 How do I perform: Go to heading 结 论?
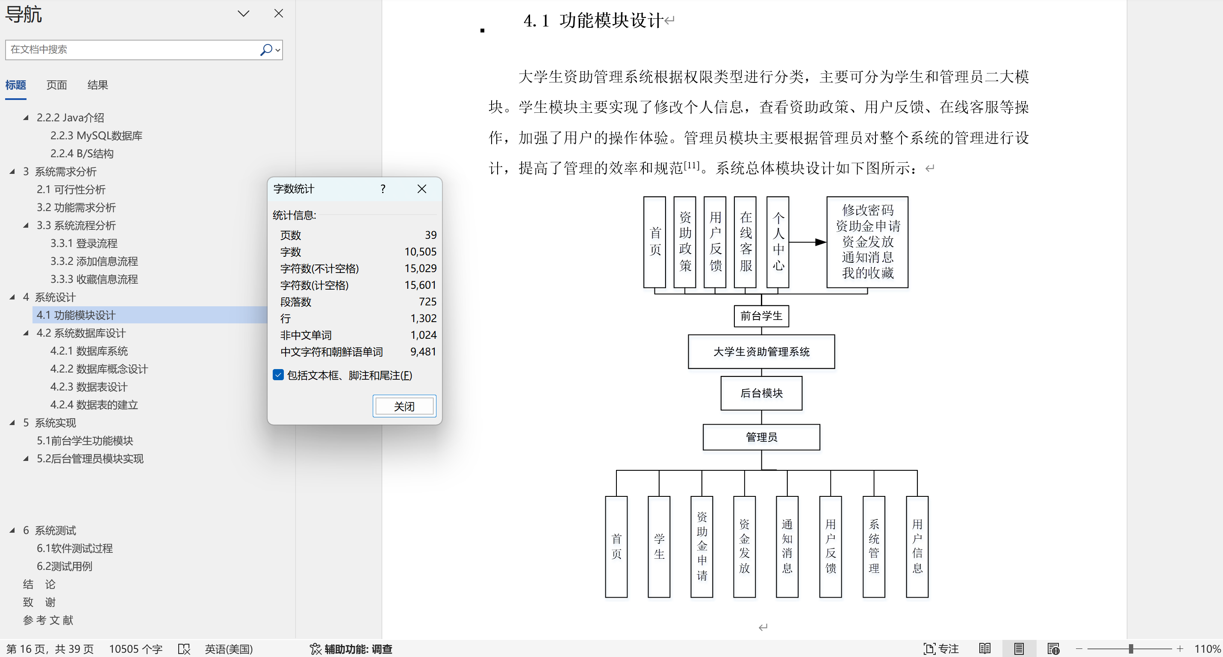point(39,584)
